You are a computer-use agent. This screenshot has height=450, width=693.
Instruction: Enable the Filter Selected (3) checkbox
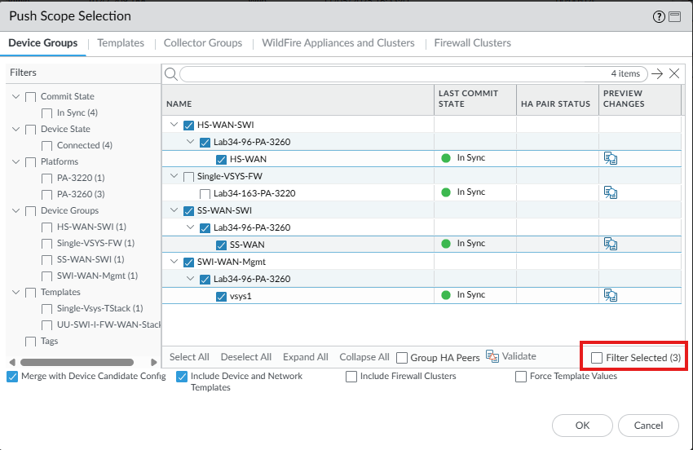[598, 358]
